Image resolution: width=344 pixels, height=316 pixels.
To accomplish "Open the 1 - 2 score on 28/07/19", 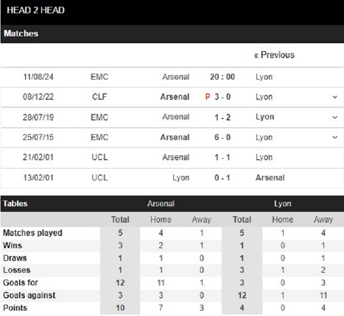I will pyautogui.click(x=223, y=117).
